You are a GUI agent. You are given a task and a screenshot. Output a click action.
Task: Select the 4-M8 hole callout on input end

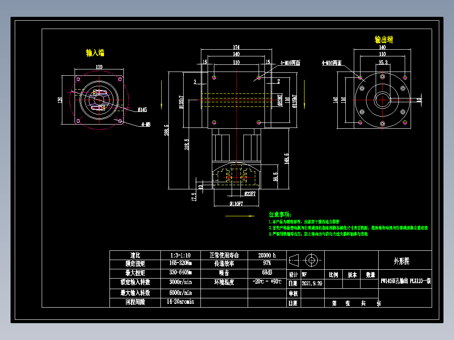(146, 125)
